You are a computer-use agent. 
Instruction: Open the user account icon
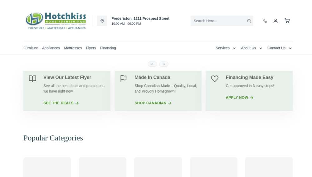point(275,21)
